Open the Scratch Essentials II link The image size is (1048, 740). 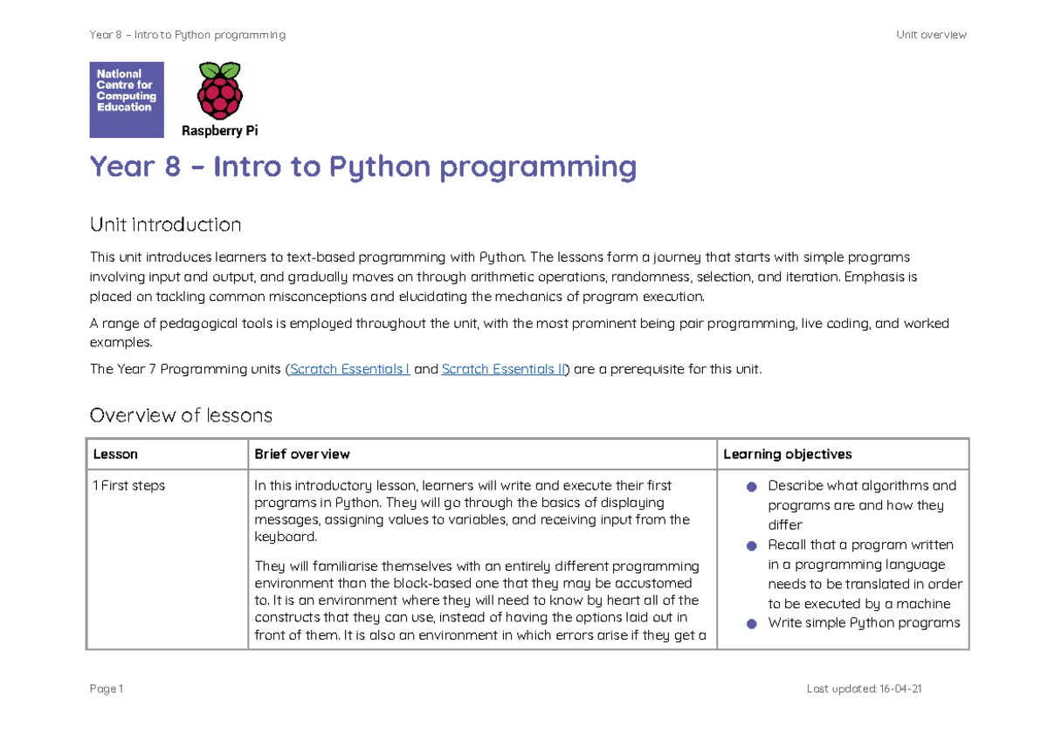pos(502,368)
